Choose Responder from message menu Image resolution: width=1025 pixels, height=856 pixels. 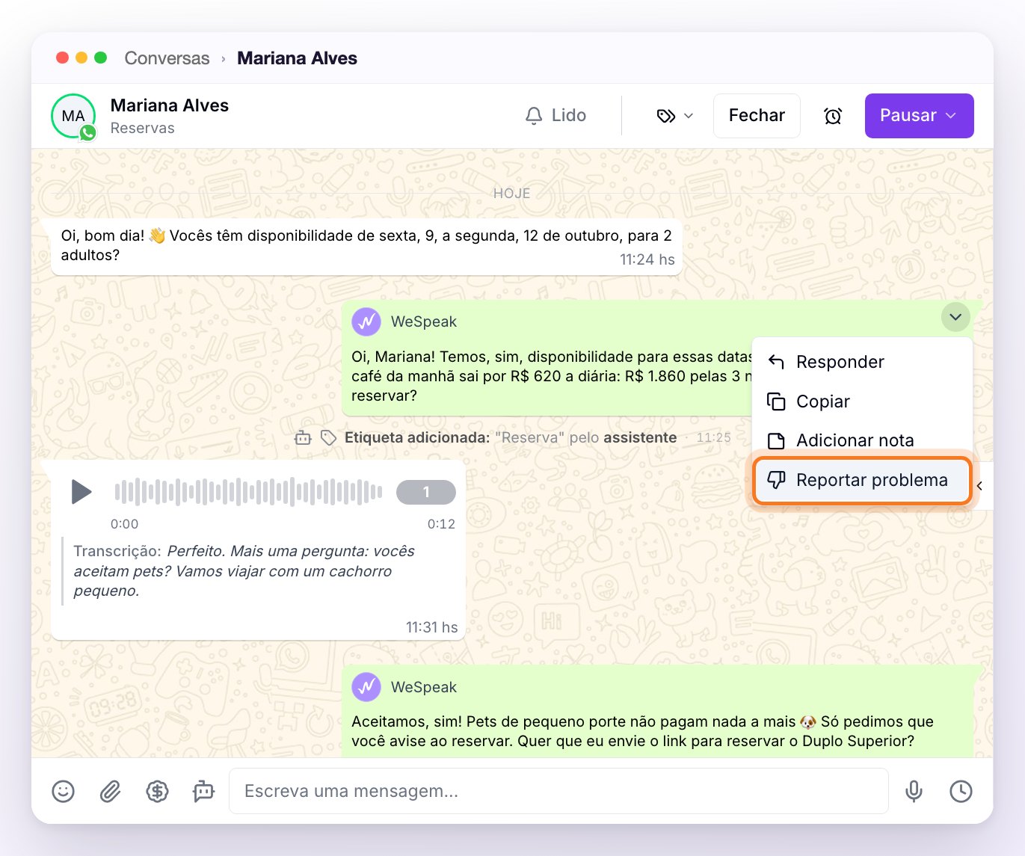point(862,362)
